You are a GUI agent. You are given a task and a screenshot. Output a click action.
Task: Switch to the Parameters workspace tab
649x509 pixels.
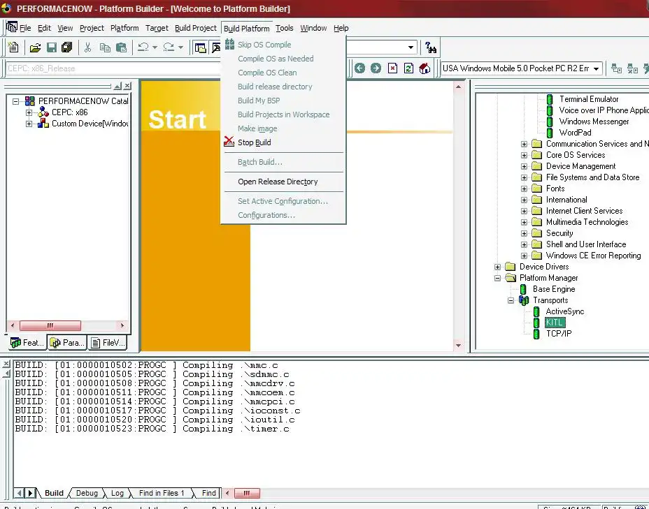67,343
